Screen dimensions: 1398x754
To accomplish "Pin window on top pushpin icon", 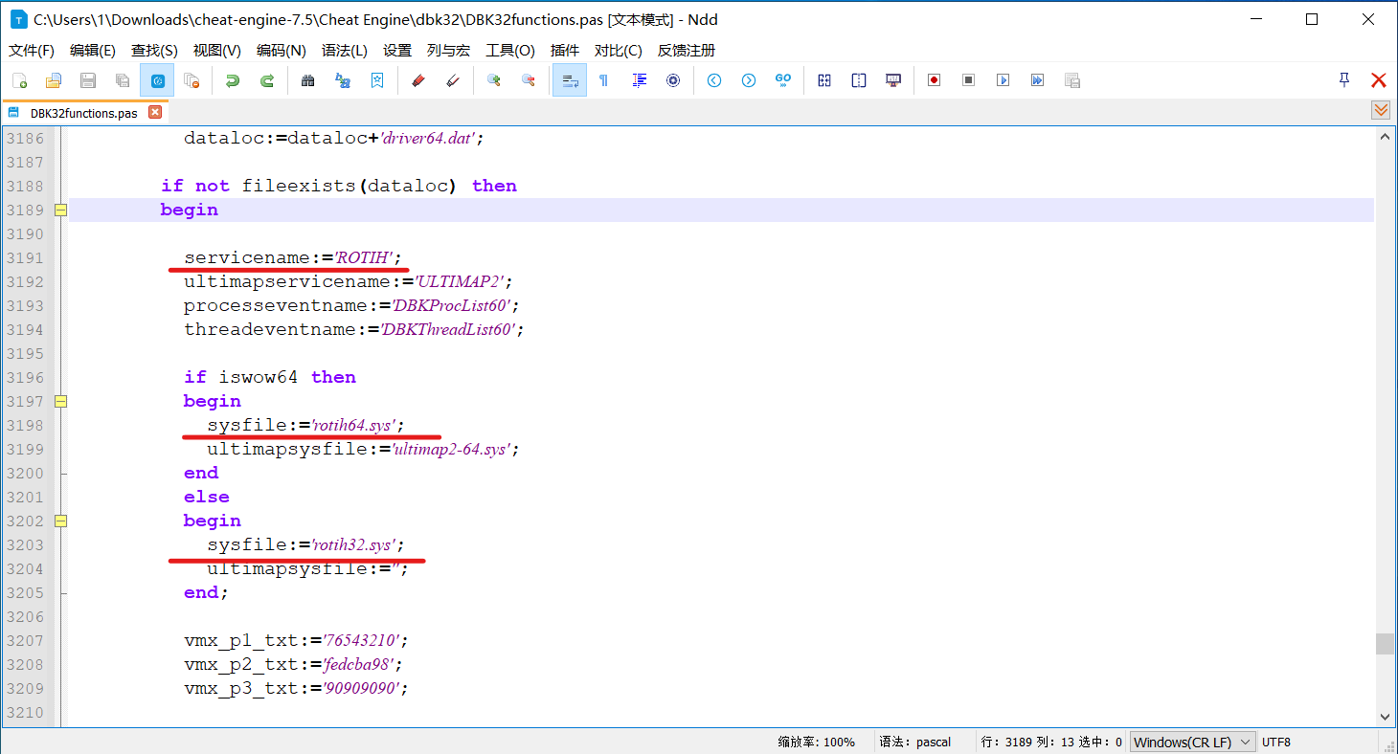I will pos(1344,80).
